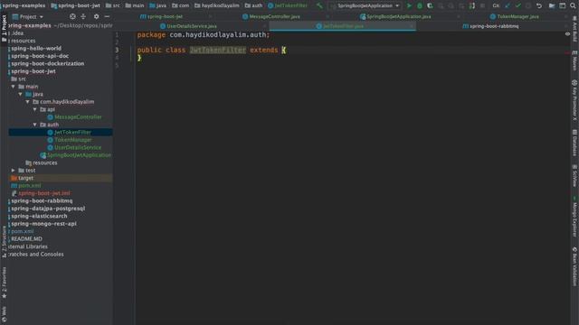Open the Ant Build tool window
579x325 pixels.
point(574,30)
